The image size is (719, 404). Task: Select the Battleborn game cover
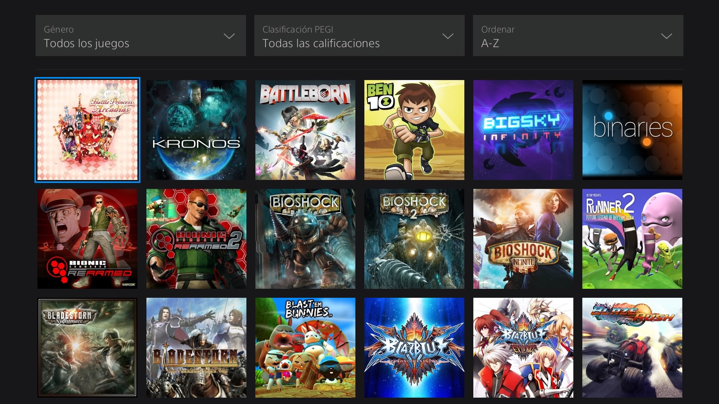click(305, 130)
